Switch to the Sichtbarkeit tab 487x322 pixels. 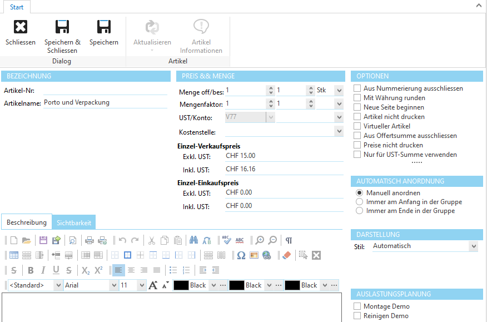tap(74, 222)
